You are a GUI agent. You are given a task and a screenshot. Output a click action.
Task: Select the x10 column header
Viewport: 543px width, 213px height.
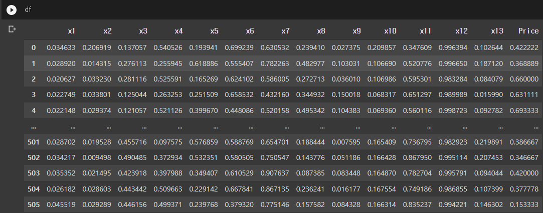(x=390, y=31)
